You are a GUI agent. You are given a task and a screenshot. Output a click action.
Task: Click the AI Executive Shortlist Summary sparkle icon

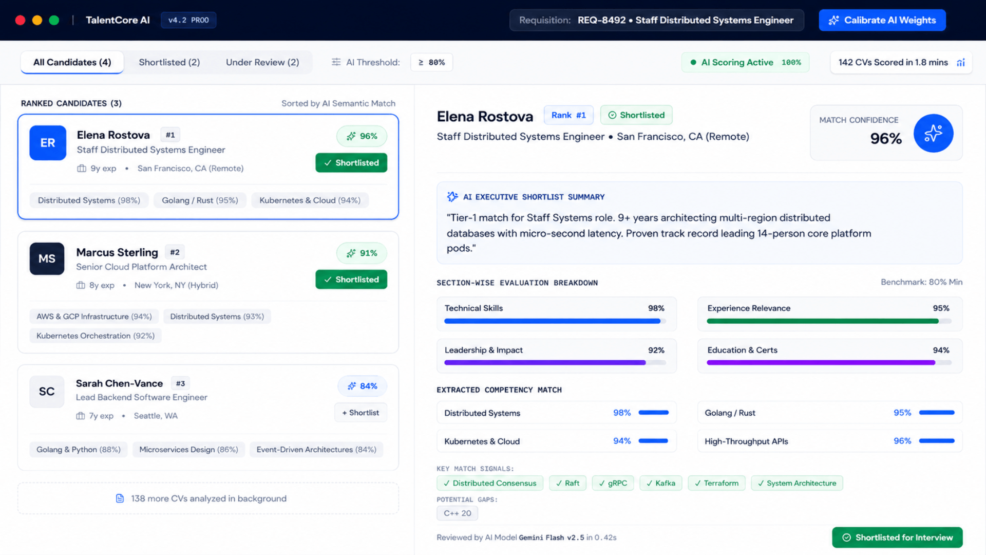point(452,197)
